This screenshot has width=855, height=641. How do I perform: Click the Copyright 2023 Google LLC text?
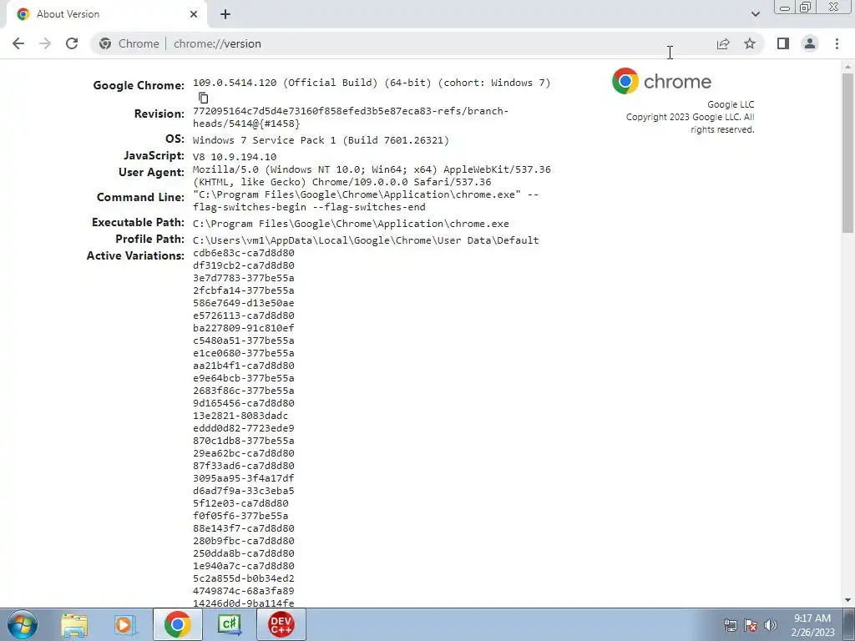pyautogui.click(x=691, y=124)
